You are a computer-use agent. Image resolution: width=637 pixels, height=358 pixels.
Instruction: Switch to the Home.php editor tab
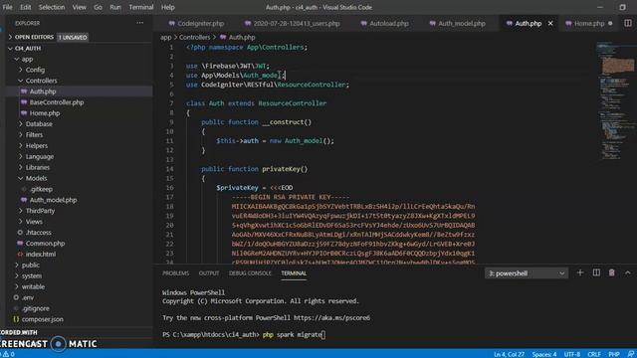pos(589,24)
